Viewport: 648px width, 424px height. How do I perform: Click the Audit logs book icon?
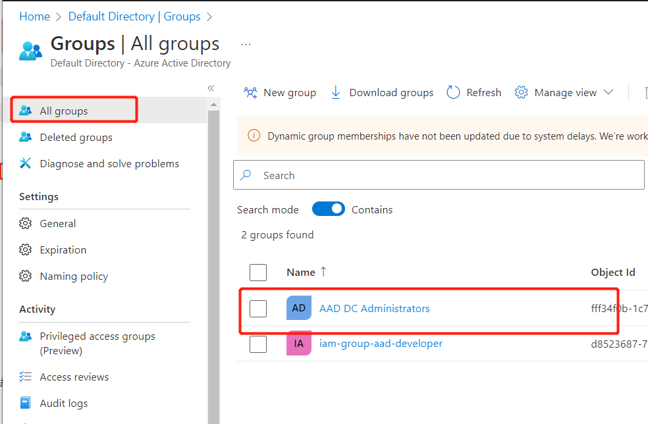(x=25, y=403)
